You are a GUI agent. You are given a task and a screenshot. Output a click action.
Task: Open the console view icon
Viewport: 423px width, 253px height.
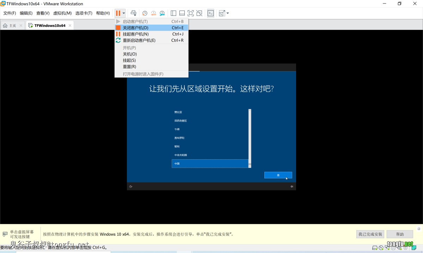tap(210, 13)
